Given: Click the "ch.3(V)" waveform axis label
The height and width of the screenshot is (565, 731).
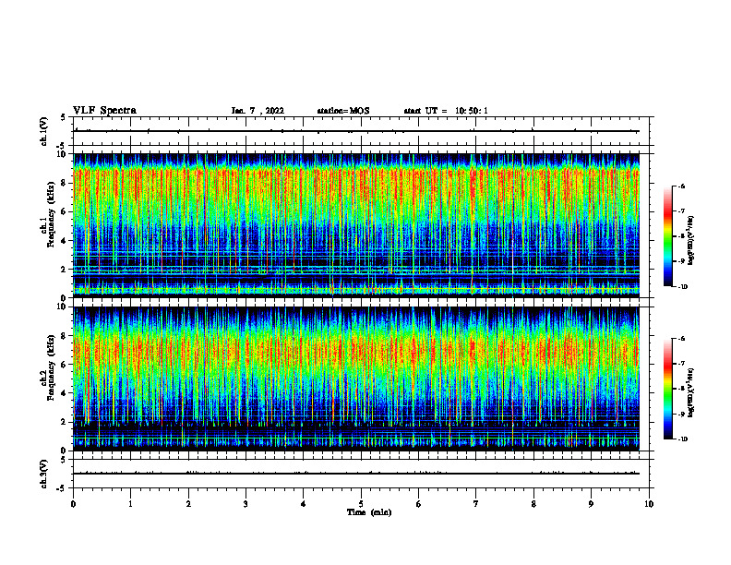Looking at the screenshot, I should coord(43,475).
